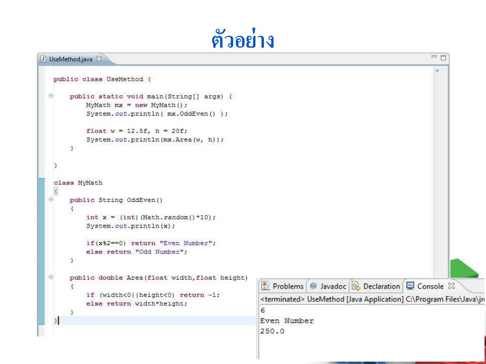Click console output 'Even Number'

287,321
